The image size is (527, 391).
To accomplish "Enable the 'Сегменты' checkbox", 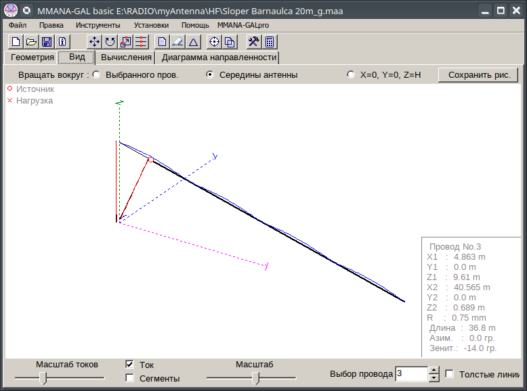I will click(130, 378).
